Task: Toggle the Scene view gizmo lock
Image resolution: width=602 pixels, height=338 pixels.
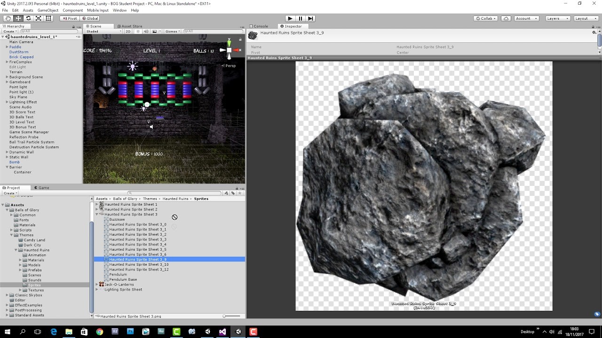Action: point(241,39)
